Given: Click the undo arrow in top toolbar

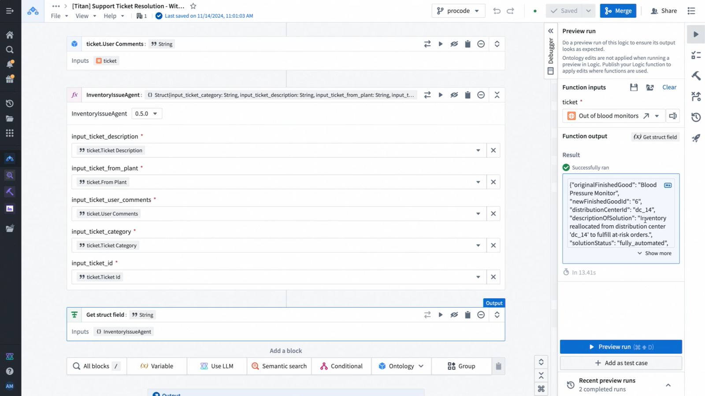Looking at the screenshot, I should 497,11.
